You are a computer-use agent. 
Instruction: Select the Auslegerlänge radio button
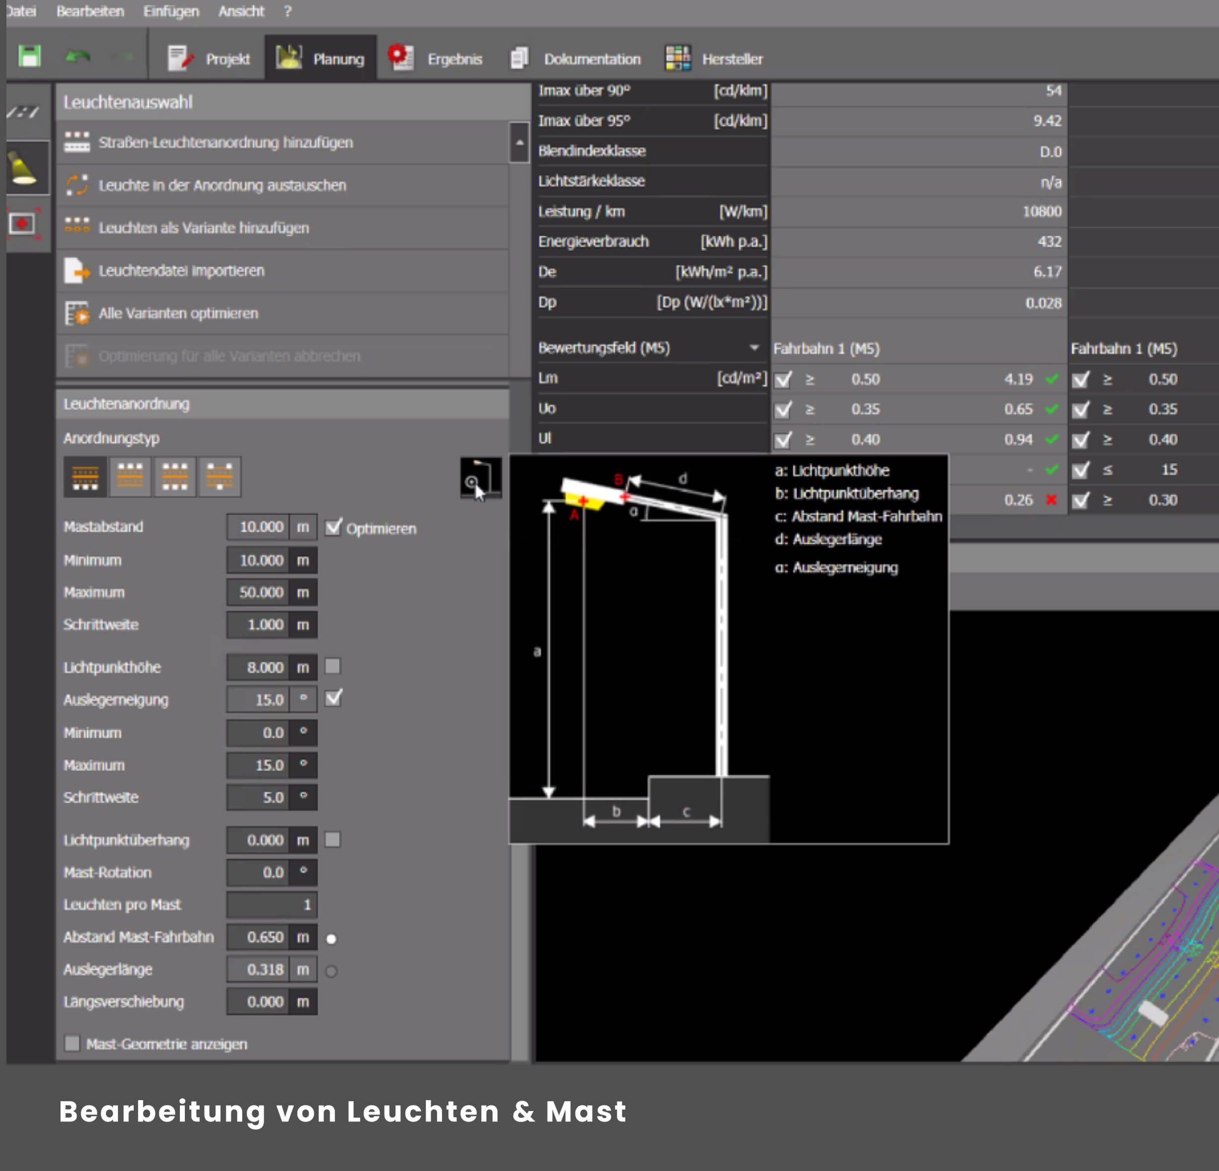(x=332, y=971)
